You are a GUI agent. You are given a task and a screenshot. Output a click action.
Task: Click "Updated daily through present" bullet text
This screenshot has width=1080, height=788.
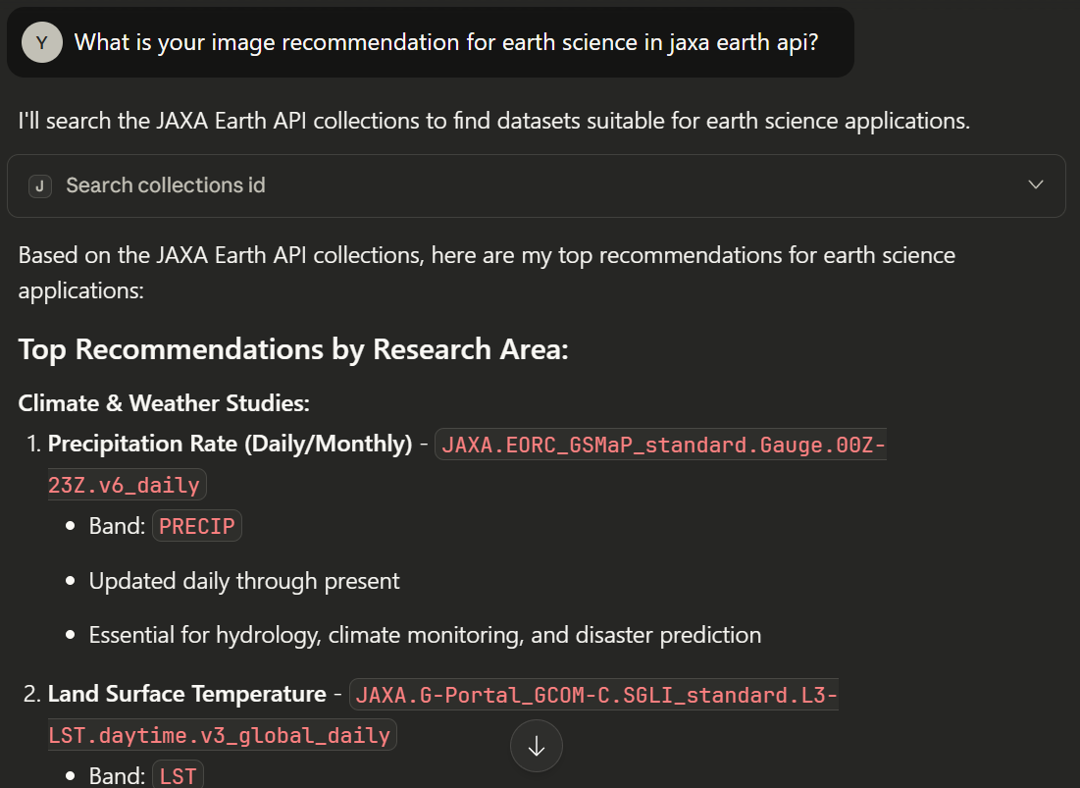pyautogui.click(x=244, y=580)
